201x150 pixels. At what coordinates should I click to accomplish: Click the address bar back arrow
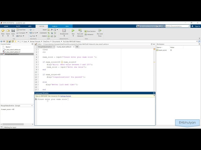click(1, 42)
